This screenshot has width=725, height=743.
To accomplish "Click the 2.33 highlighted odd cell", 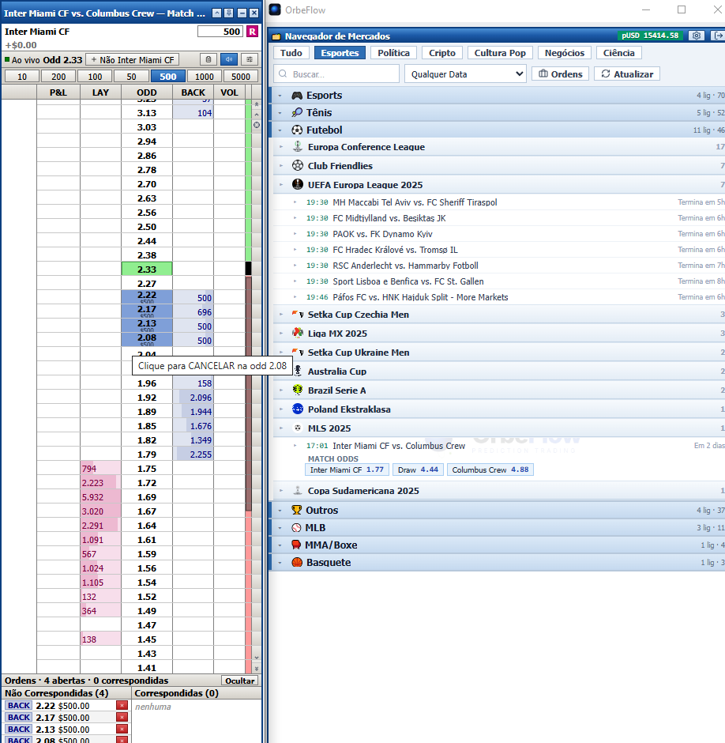I will 147,270.
